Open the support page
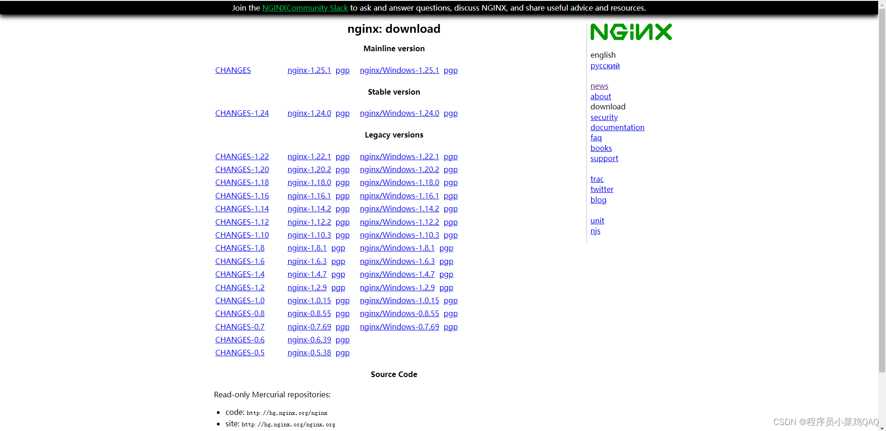886x431 pixels. (604, 158)
